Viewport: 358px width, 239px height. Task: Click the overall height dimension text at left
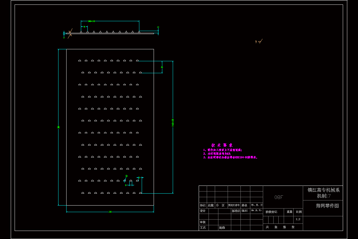(x=59, y=127)
